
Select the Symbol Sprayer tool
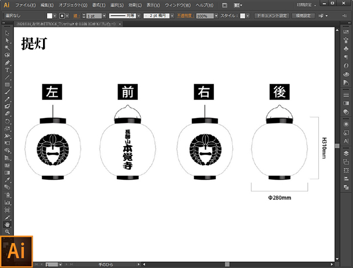pyautogui.click(x=7, y=195)
